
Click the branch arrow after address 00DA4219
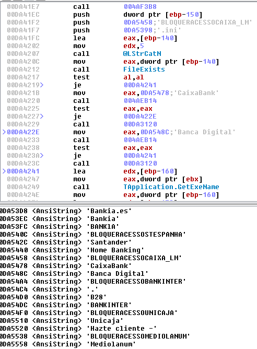pos(42,85)
